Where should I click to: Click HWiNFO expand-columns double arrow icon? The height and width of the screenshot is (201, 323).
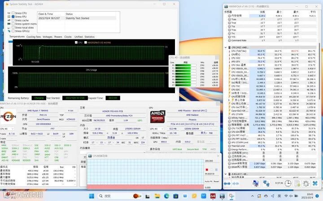click(227, 184)
